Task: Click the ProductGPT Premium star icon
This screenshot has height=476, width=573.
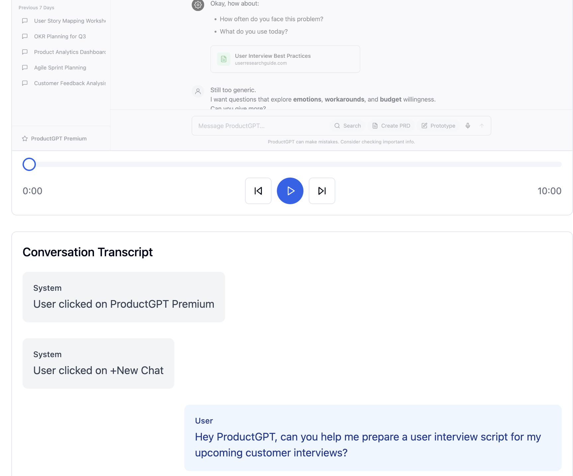Action: tap(25, 139)
